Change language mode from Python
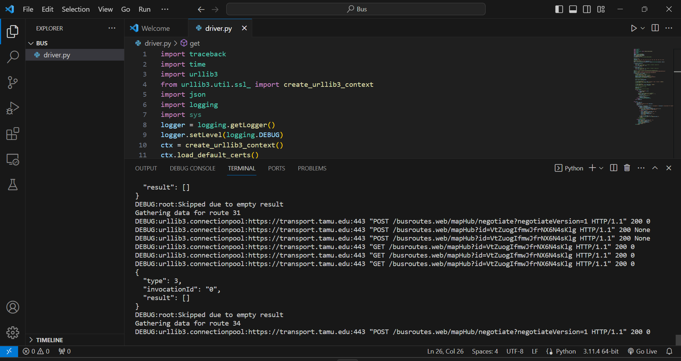 pos(566,351)
